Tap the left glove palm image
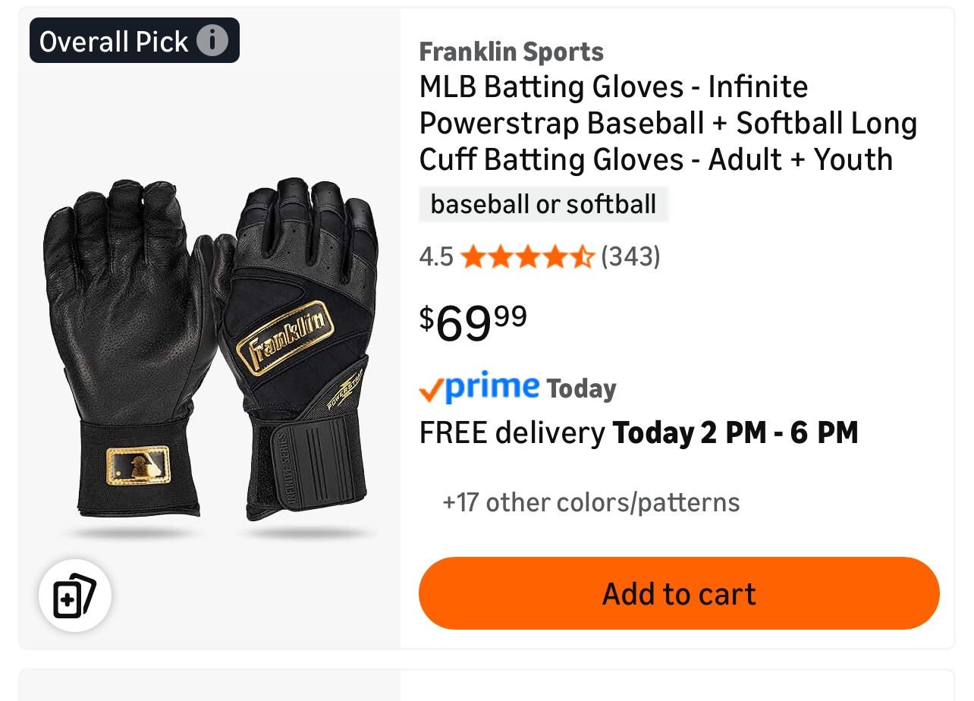 click(x=121, y=303)
